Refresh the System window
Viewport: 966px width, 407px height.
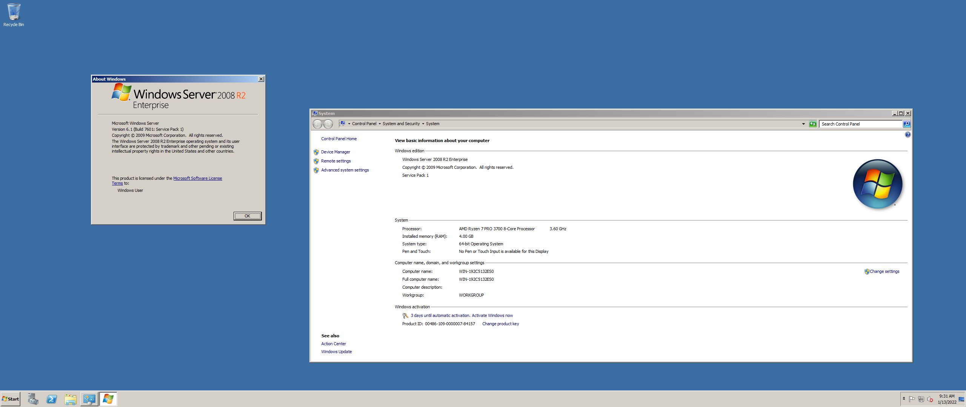pyautogui.click(x=813, y=124)
